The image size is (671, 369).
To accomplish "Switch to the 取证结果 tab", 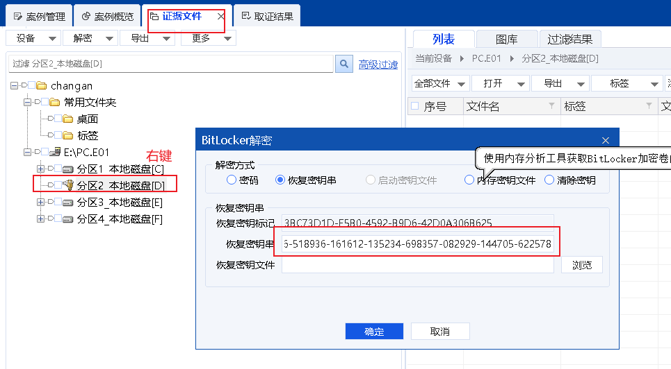I will pos(268,16).
